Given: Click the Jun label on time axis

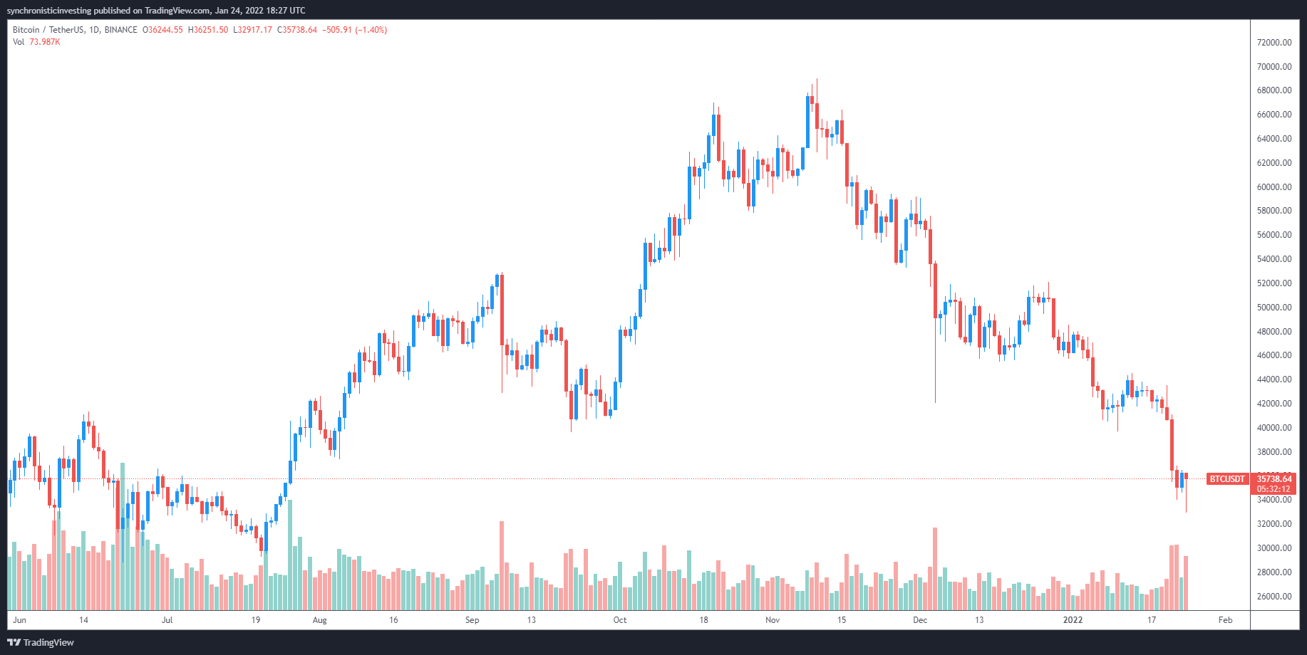Looking at the screenshot, I should pyautogui.click(x=19, y=620).
